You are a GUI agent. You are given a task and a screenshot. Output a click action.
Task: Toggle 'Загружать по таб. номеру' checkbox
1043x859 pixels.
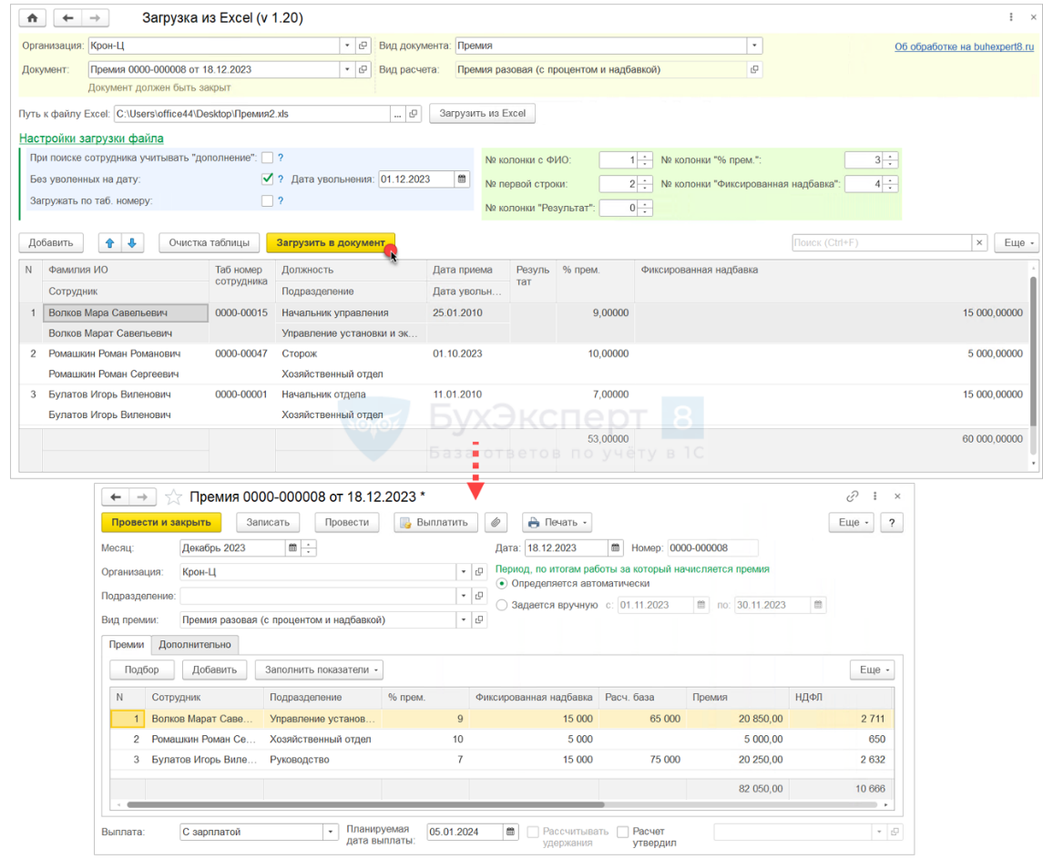coord(267,200)
